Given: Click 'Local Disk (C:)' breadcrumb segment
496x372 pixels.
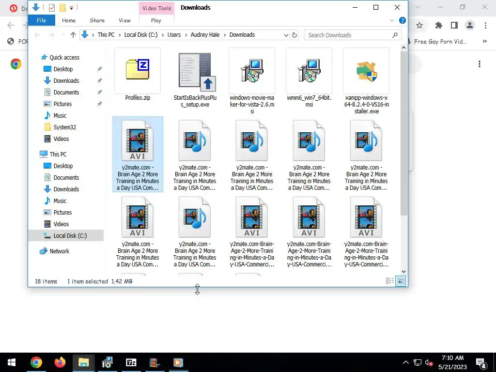Looking at the screenshot, I should tap(141, 35).
